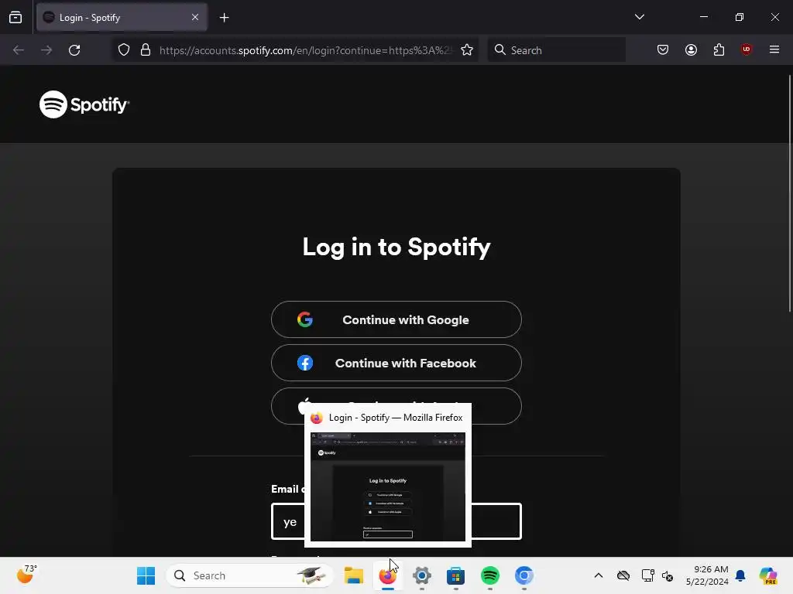
Task: Open the Firefox account icon
Action: pos(691,49)
